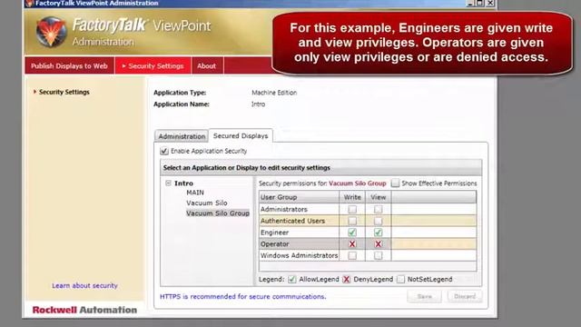This screenshot has height=327, width=581.
Task: Click the title bar application icon
Action: [29, 4]
